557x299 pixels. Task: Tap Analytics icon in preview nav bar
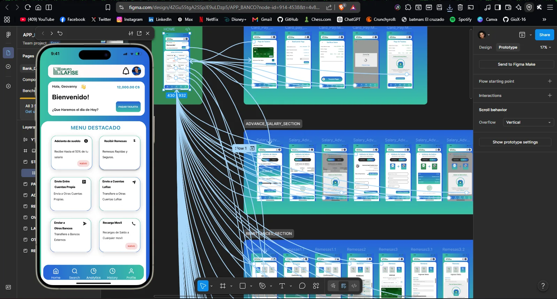pos(93,273)
